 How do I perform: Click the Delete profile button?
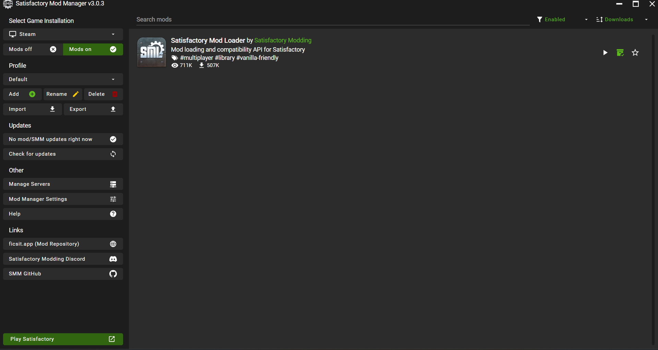103,94
